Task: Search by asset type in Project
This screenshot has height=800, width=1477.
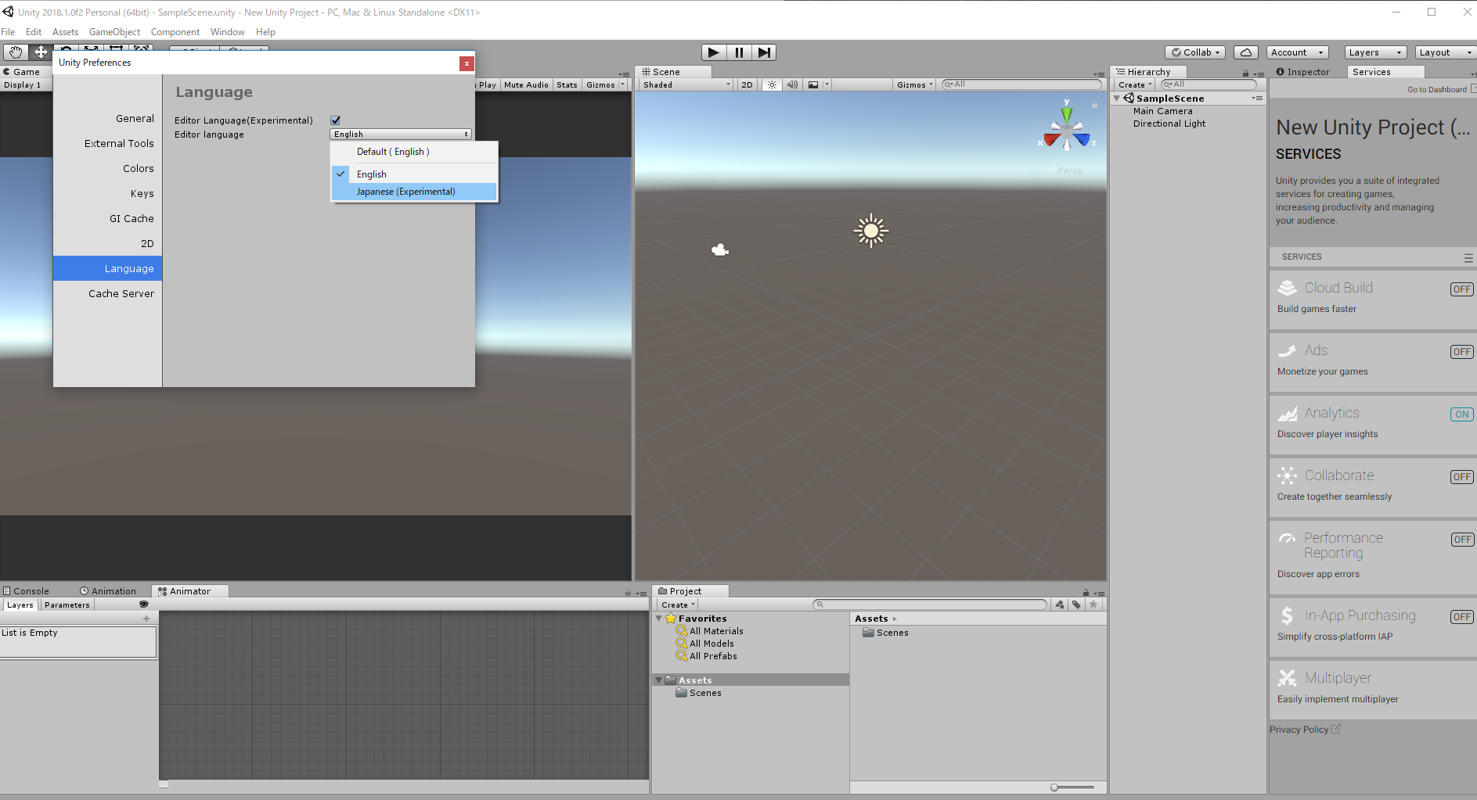Action: point(1060,604)
